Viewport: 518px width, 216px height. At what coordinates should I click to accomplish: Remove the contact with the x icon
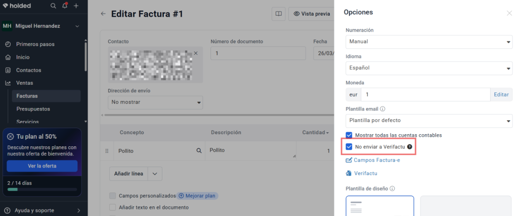pos(196,53)
